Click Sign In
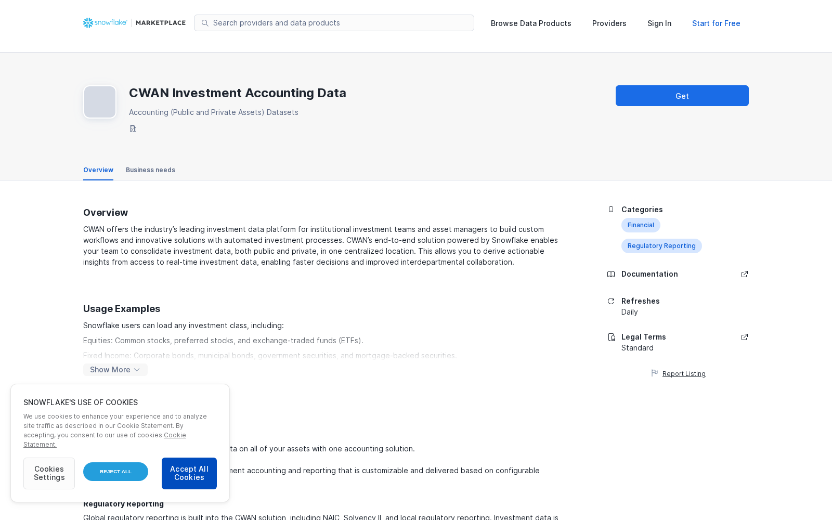Screen dimensions: 832x520 coord(659,23)
